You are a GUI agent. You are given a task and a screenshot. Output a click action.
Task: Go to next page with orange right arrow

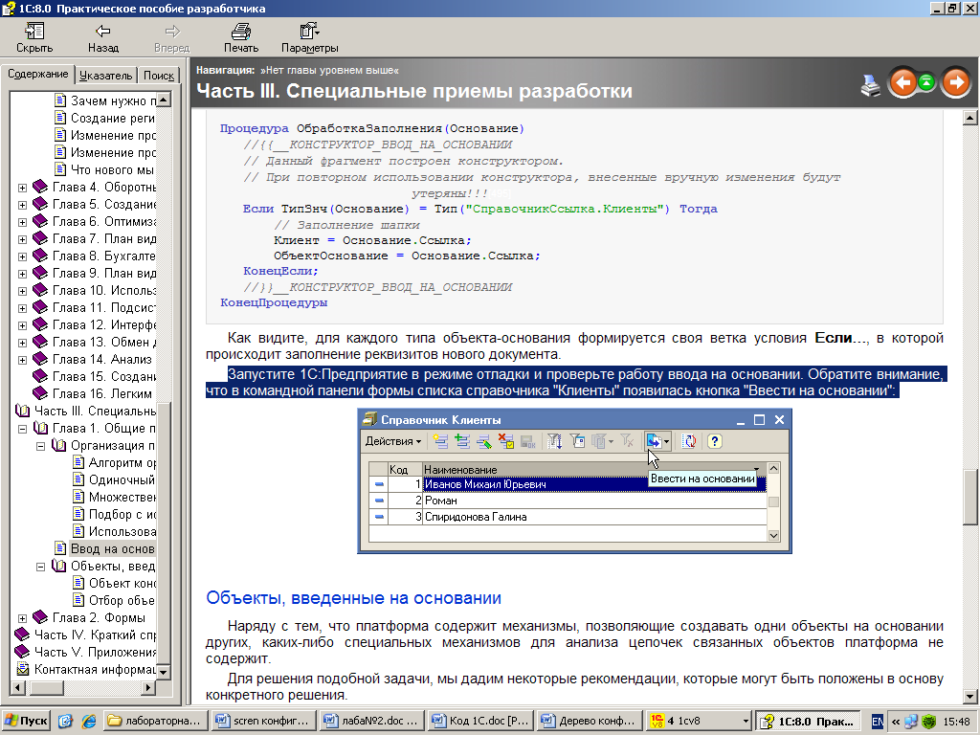[955, 83]
